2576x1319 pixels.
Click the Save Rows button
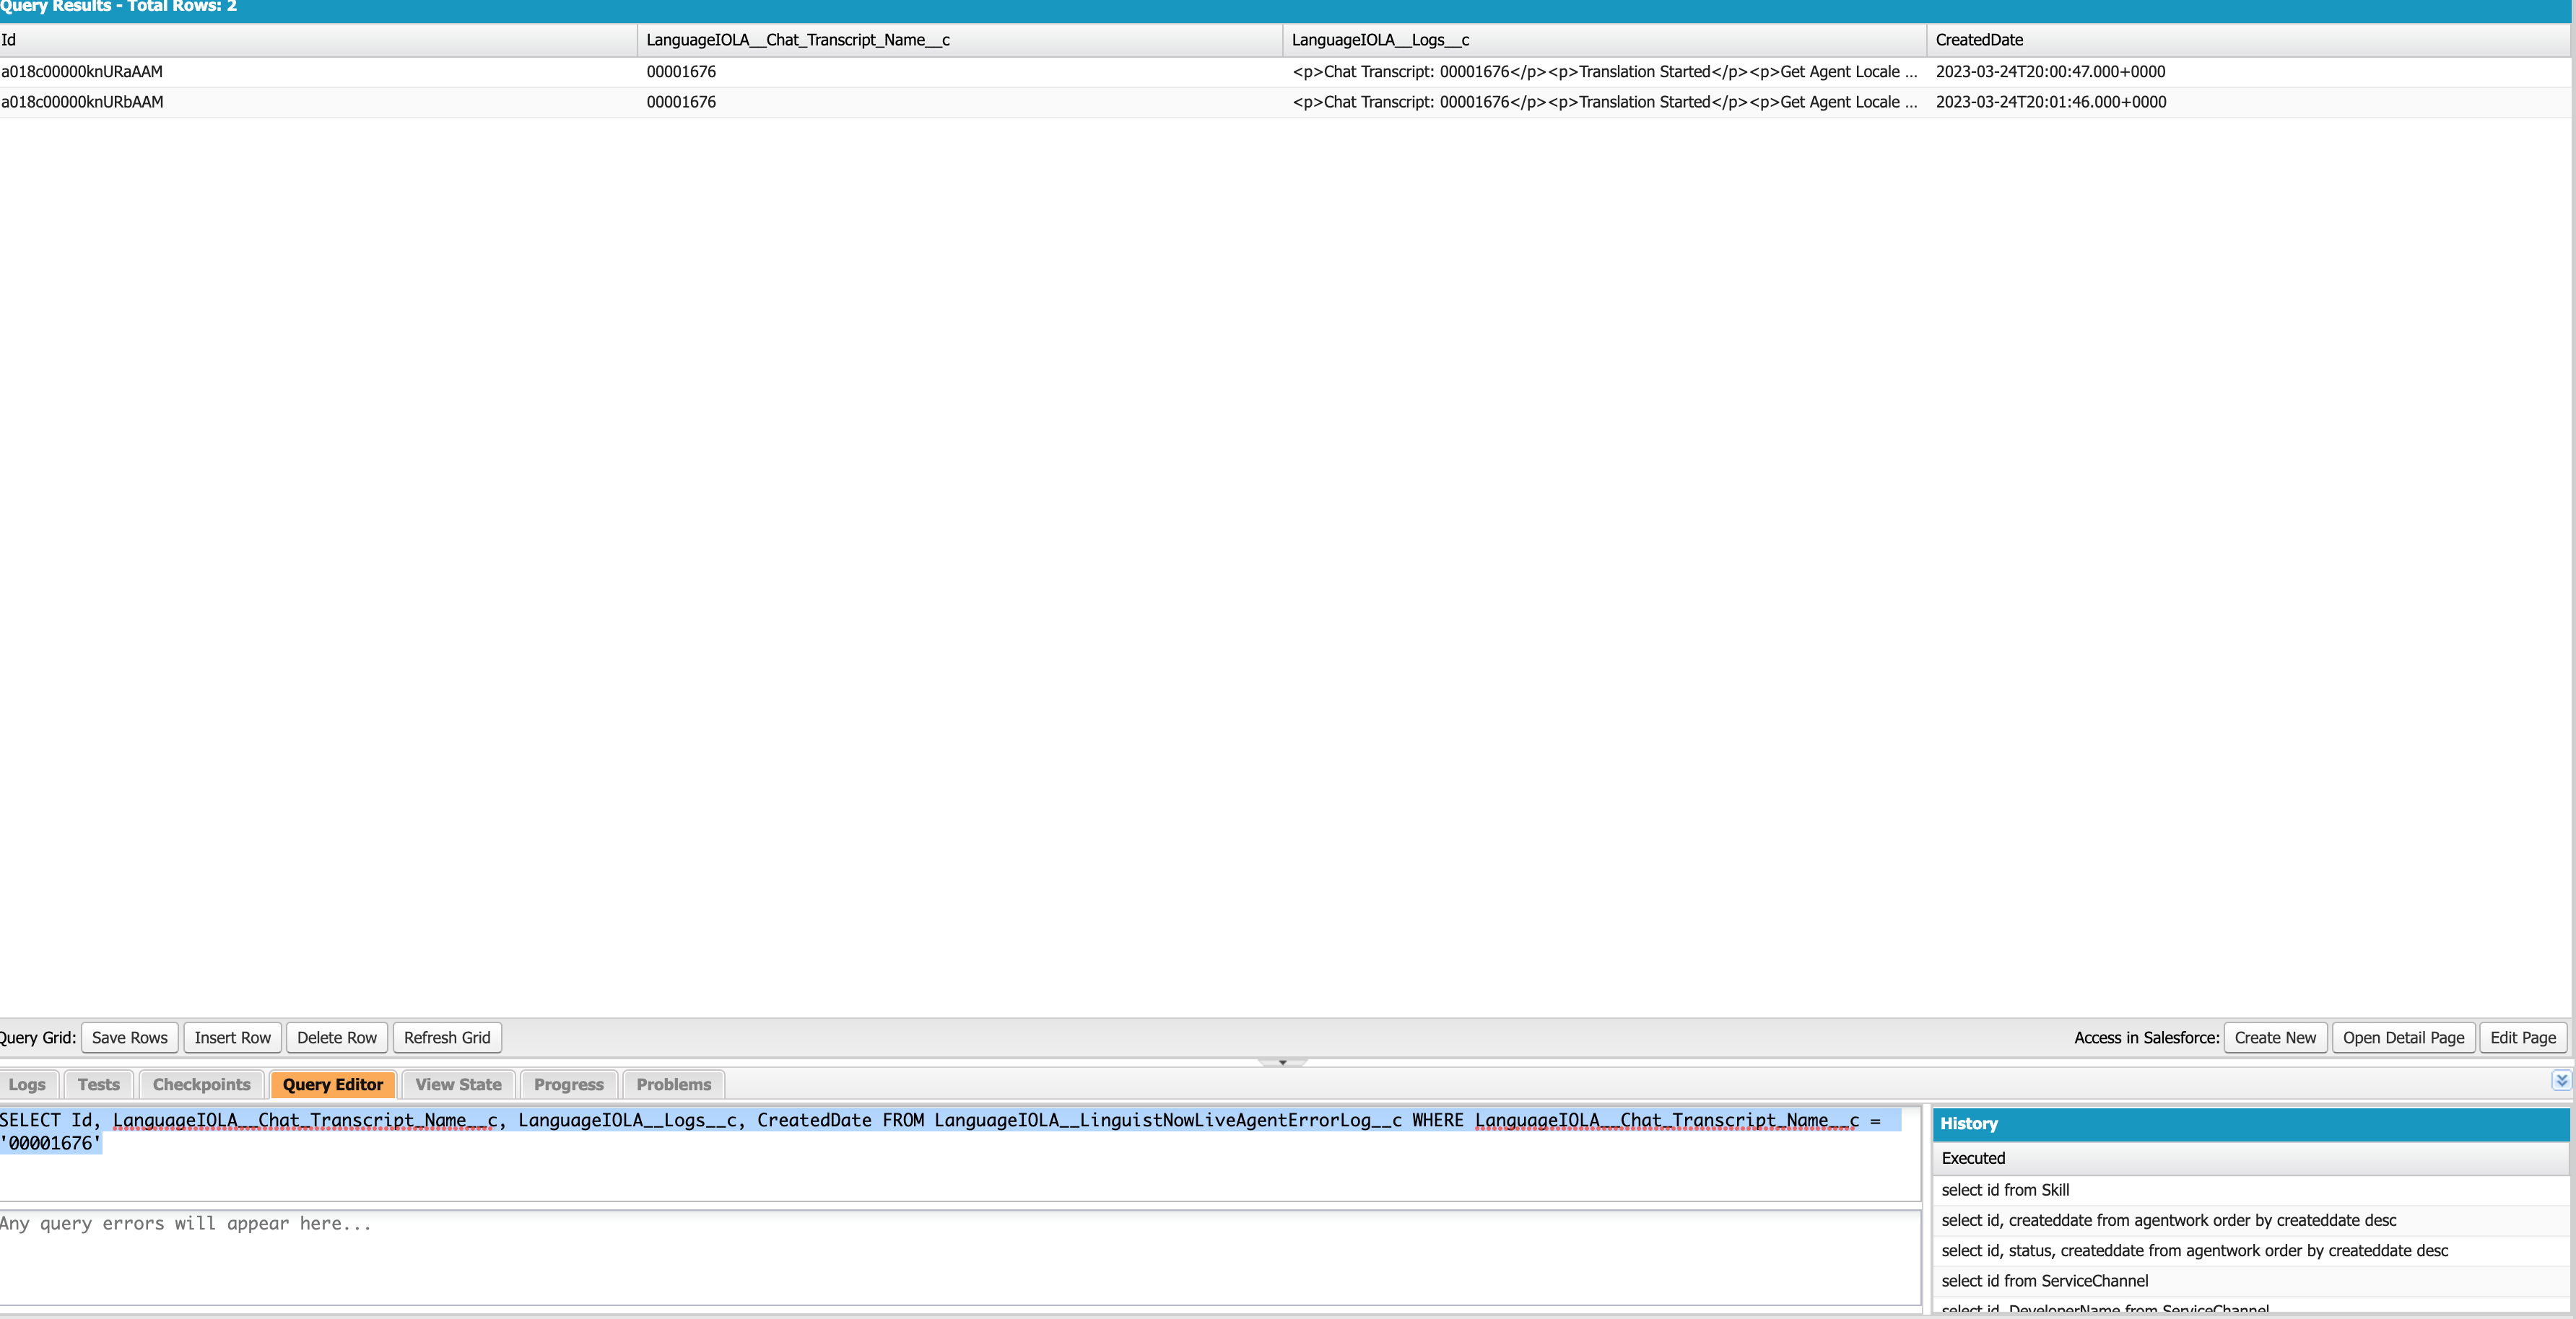point(130,1037)
